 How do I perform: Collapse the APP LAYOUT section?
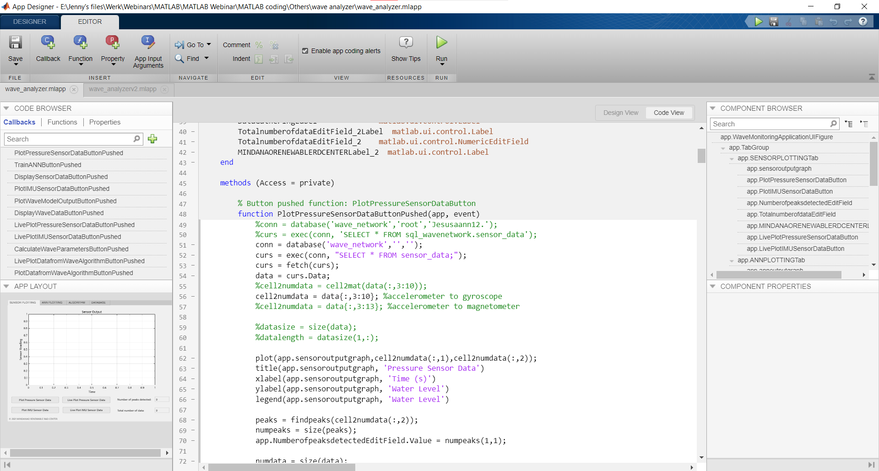point(6,286)
